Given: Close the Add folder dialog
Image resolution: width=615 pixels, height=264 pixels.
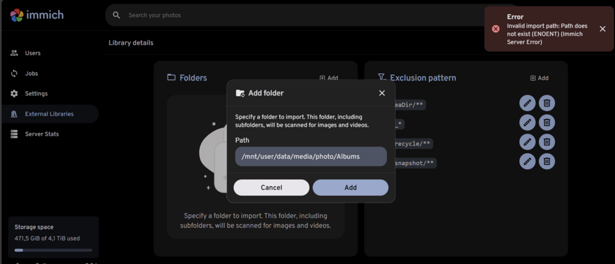Looking at the screenshot, I should (x=382, y=93).
